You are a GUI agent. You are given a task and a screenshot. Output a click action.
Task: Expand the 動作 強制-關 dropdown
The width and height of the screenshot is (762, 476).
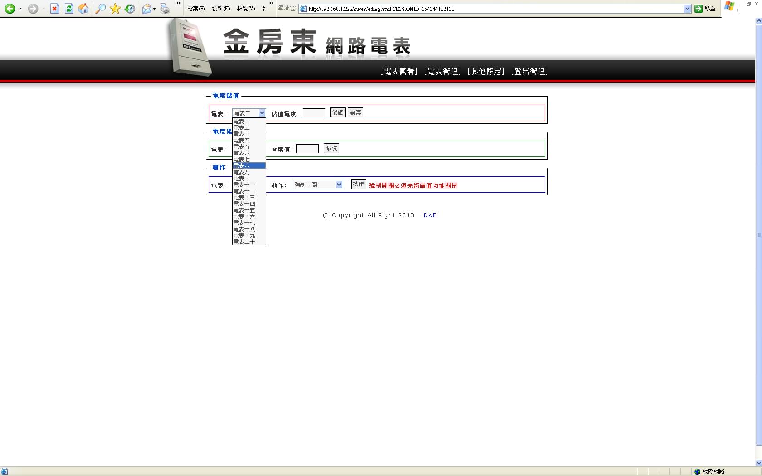pyautogui.click(x=338, y=185)
